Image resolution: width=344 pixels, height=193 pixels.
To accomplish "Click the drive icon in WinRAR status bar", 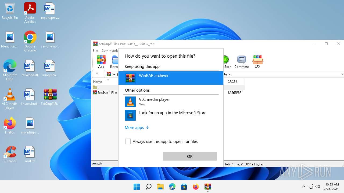I will point(94,164).
